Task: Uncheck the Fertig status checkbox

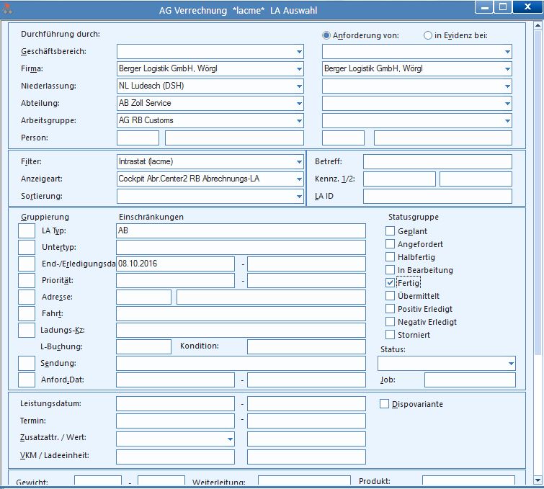Action: pyautogui.click(x=390, y=282)
